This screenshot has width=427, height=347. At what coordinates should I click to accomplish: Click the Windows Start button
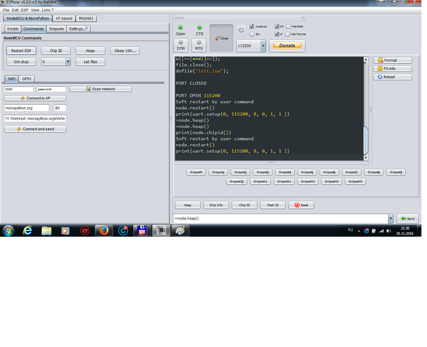pos(8,231)
